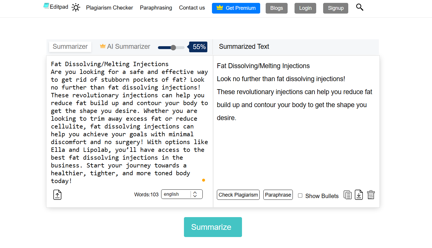Open the search magnifier icon
The image size is (432, 248).
point(360,7)
